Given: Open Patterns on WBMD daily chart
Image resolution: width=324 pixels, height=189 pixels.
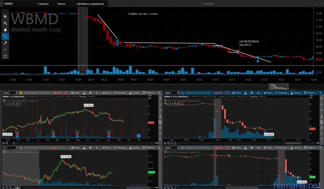Looking at the screenshot, I should click(x=148, y=93).
